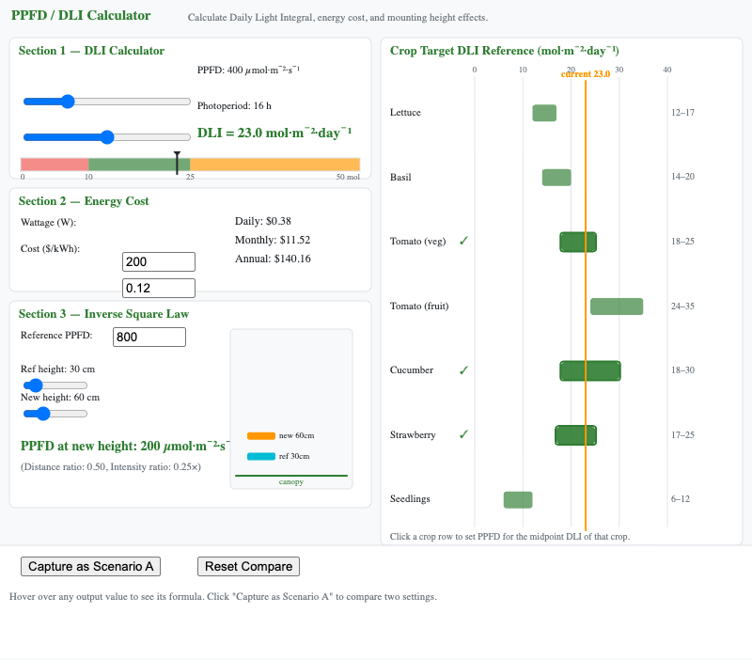The height and width of the screenshot is (660, 752).
Task: Select the Basil crop row label
Action: pyautogui.click(x=400, y=178)
